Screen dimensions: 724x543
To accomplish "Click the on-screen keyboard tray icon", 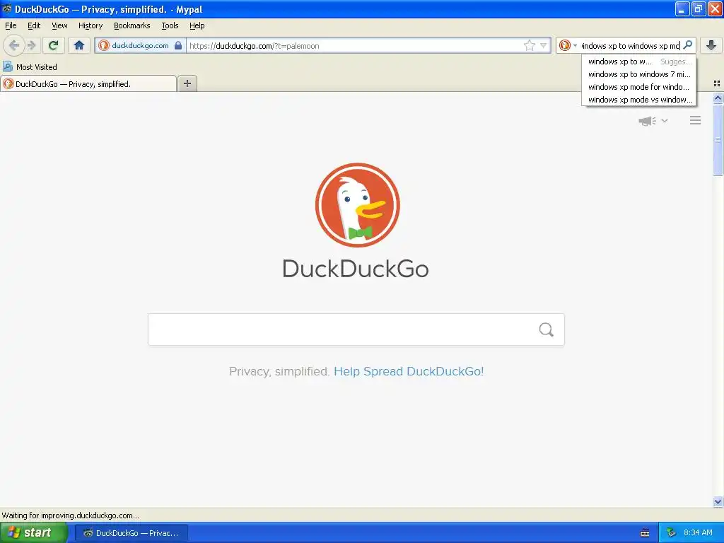I will [645, 533].
